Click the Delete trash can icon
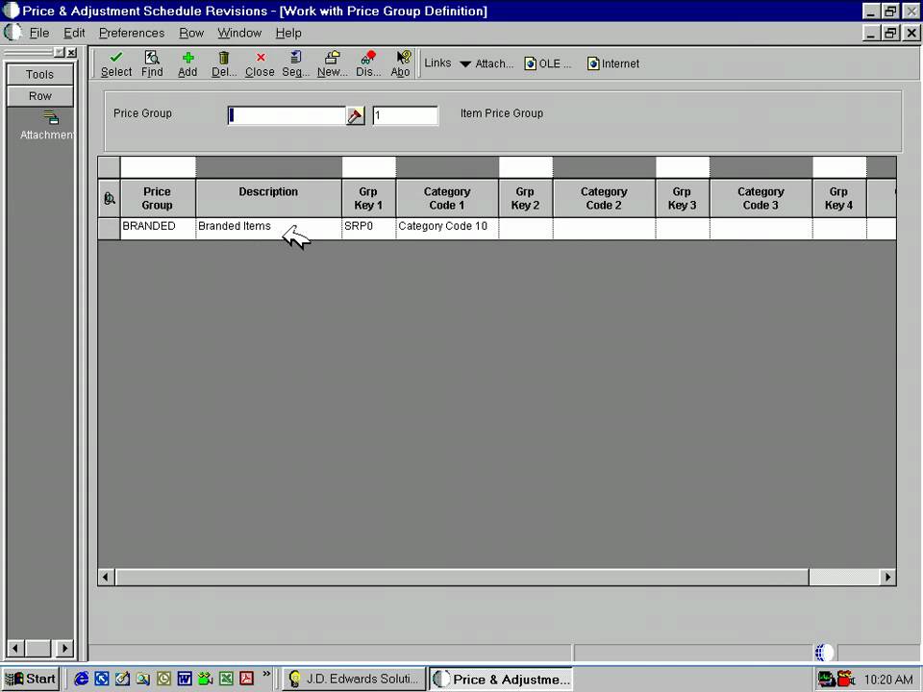923x692 pixels. coord(224,63)
